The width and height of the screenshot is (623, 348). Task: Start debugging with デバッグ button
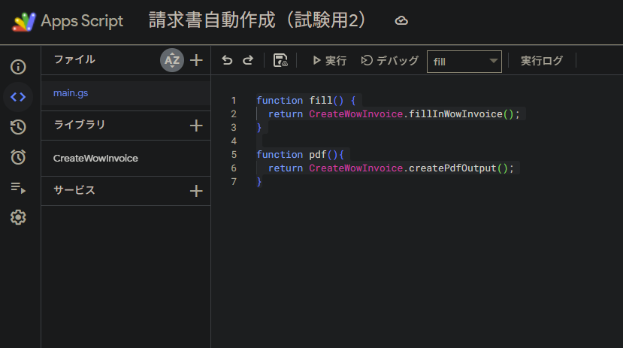390,60
